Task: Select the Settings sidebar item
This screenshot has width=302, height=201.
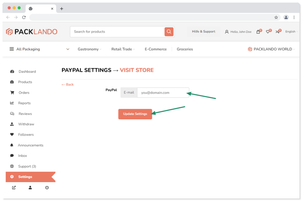Action: pyautogui.click(x=30, y=177)
